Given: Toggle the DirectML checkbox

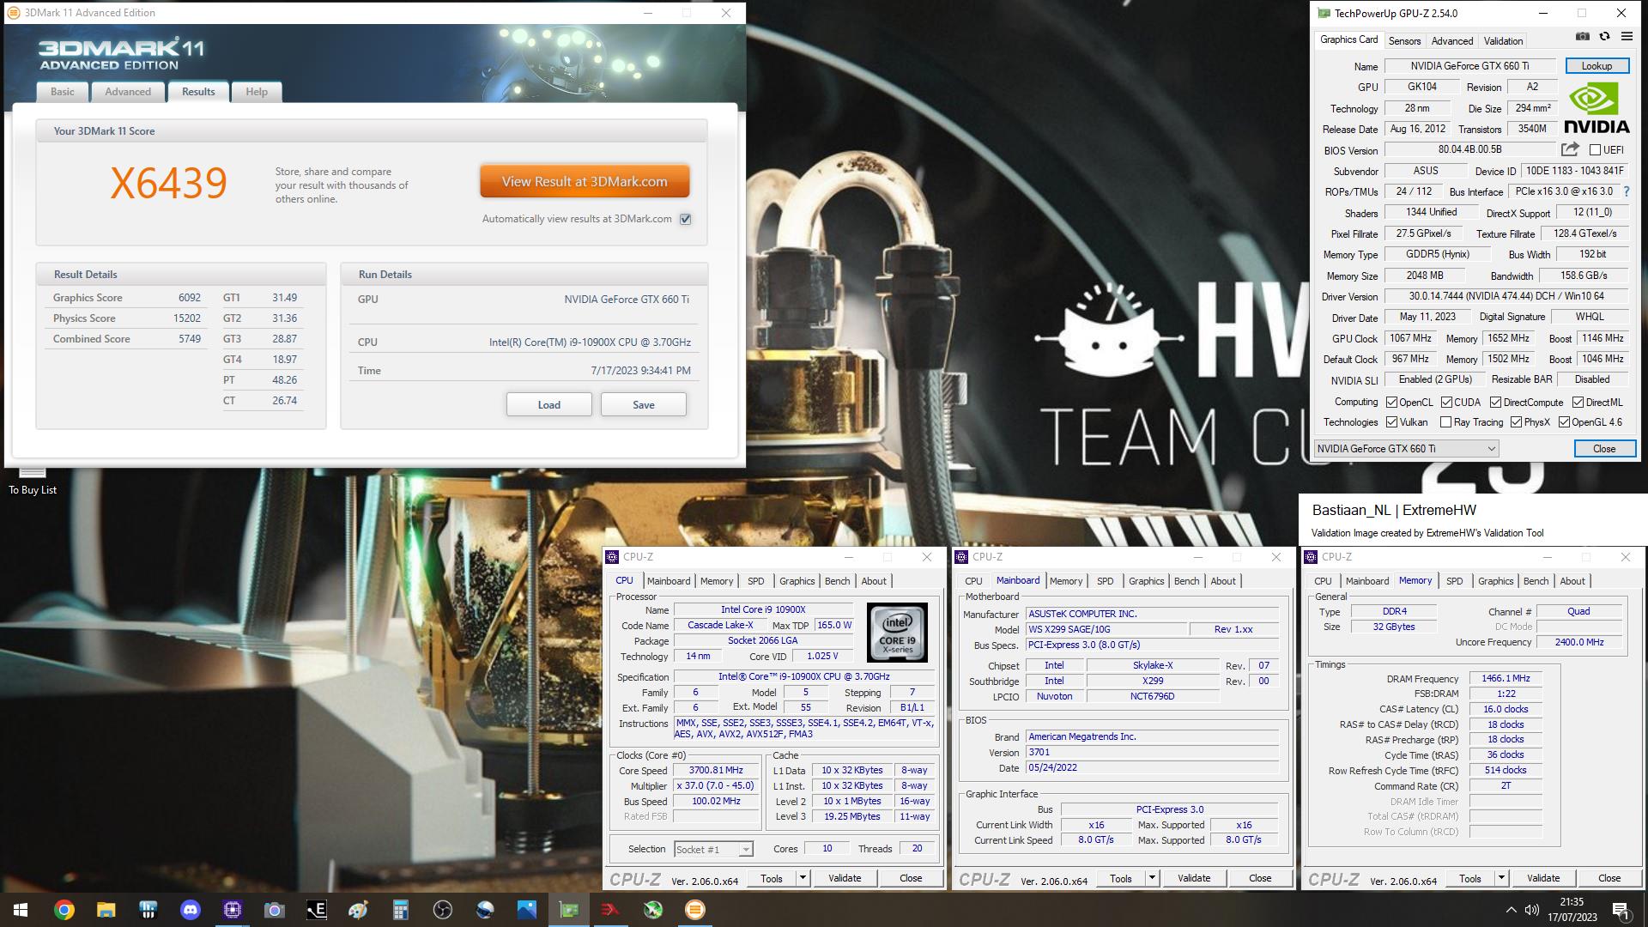Looking at the screenshot, I should [1578, 402].
